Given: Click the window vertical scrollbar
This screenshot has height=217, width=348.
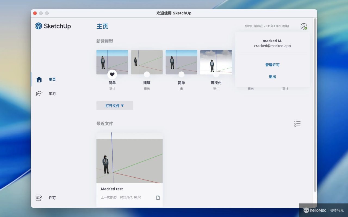Looking at the screenshot, I should coord(315,105).
